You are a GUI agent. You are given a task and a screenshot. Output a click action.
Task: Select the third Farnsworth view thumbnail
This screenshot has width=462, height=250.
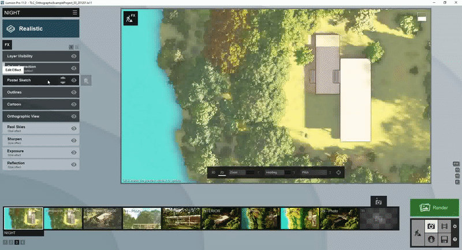[x=103, y=218]
